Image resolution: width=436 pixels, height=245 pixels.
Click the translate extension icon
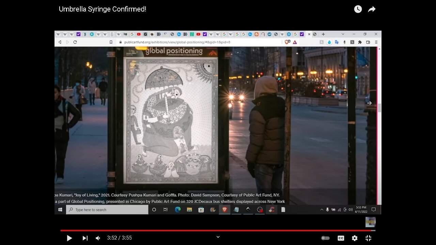click(x=337, y=42)
